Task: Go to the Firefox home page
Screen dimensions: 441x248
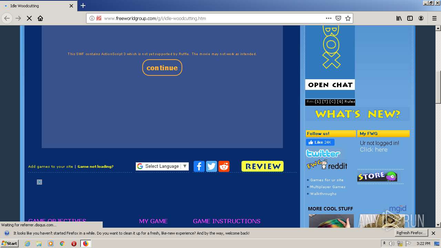Action: [x=40, y=18]
